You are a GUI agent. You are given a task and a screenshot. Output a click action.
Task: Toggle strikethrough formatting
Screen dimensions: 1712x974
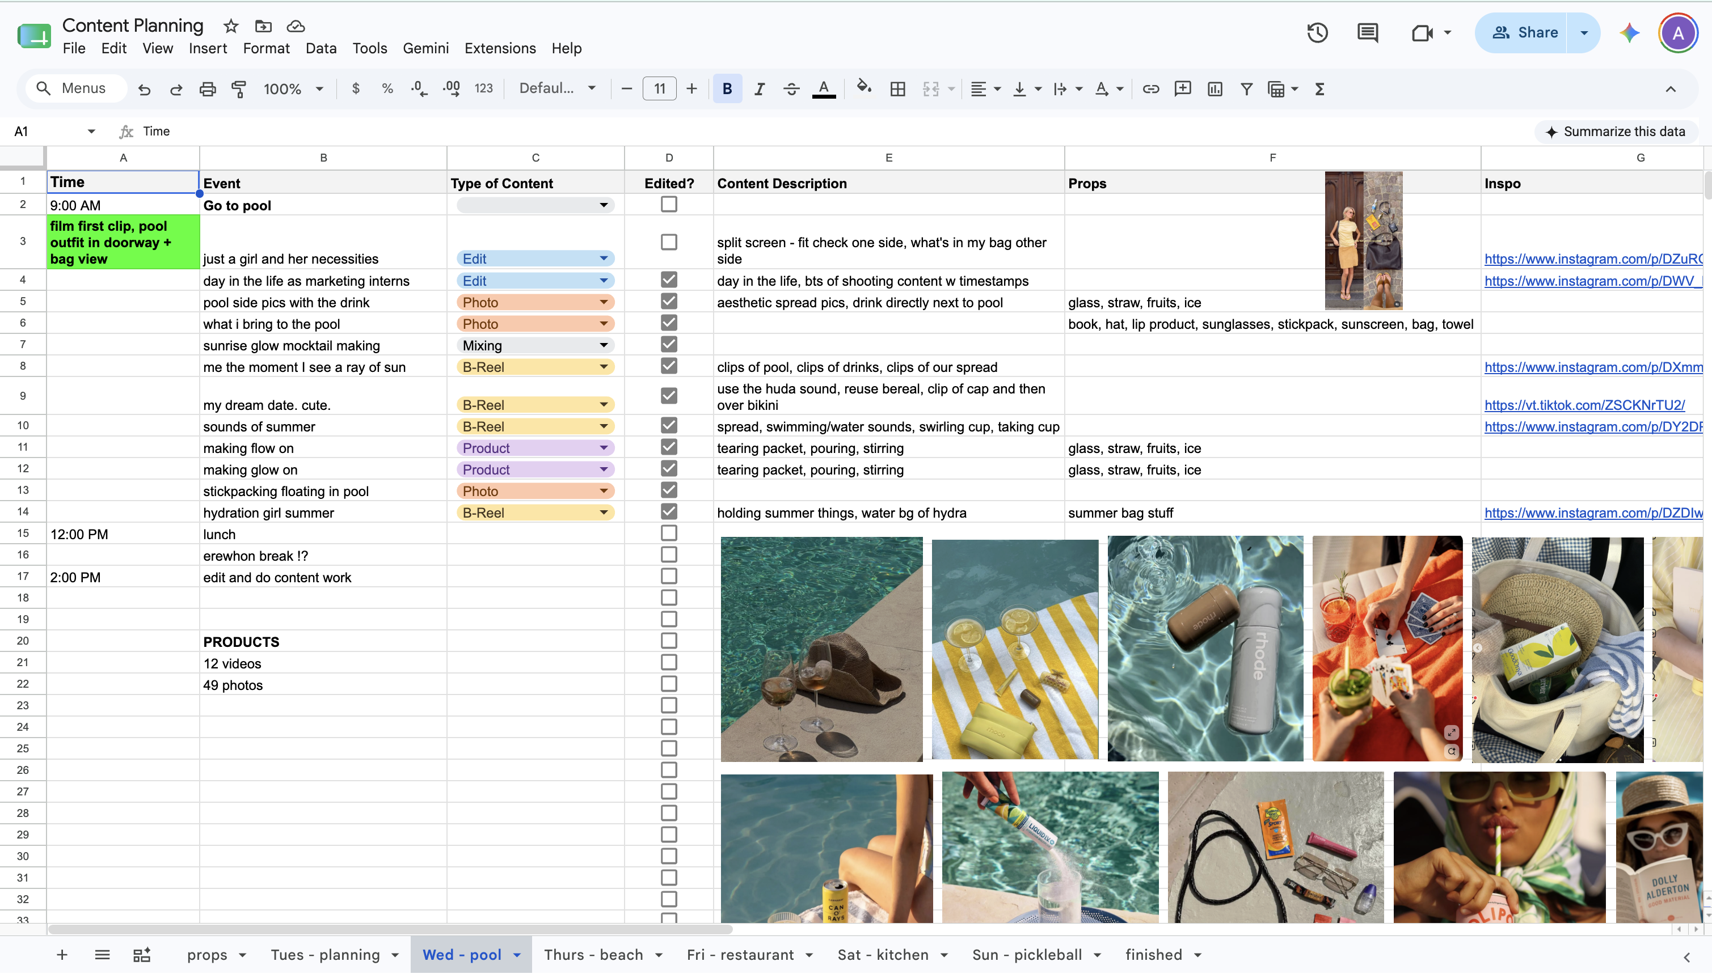791,89
